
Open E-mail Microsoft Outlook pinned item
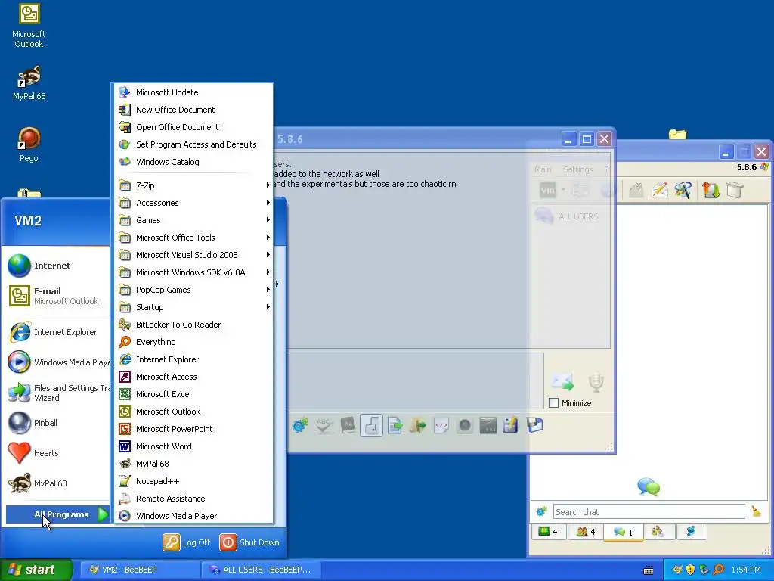click(57, 296)
